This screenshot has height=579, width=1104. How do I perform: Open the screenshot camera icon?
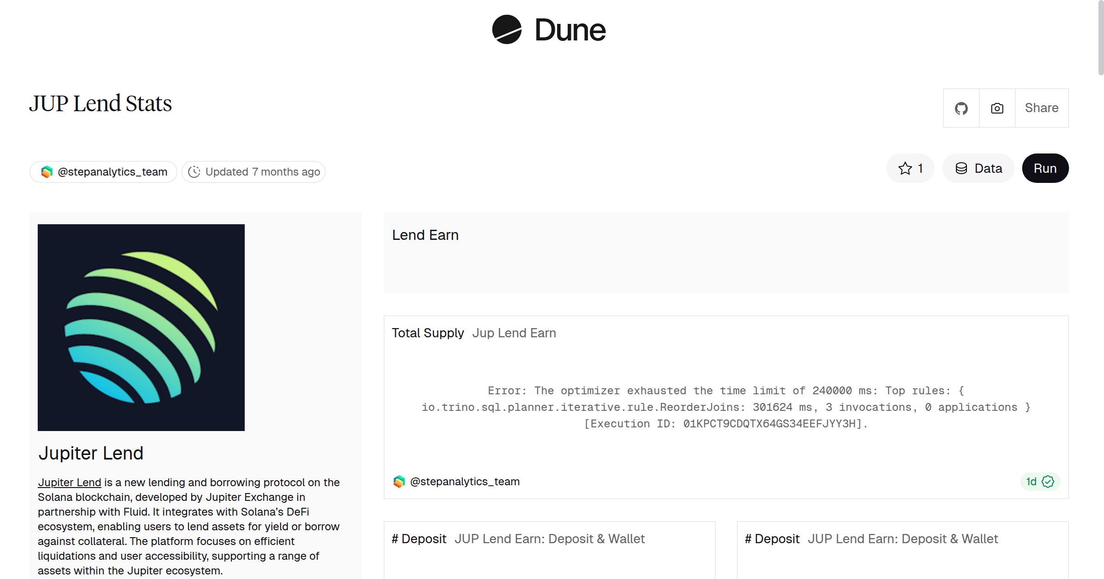[x=997, y=108]
